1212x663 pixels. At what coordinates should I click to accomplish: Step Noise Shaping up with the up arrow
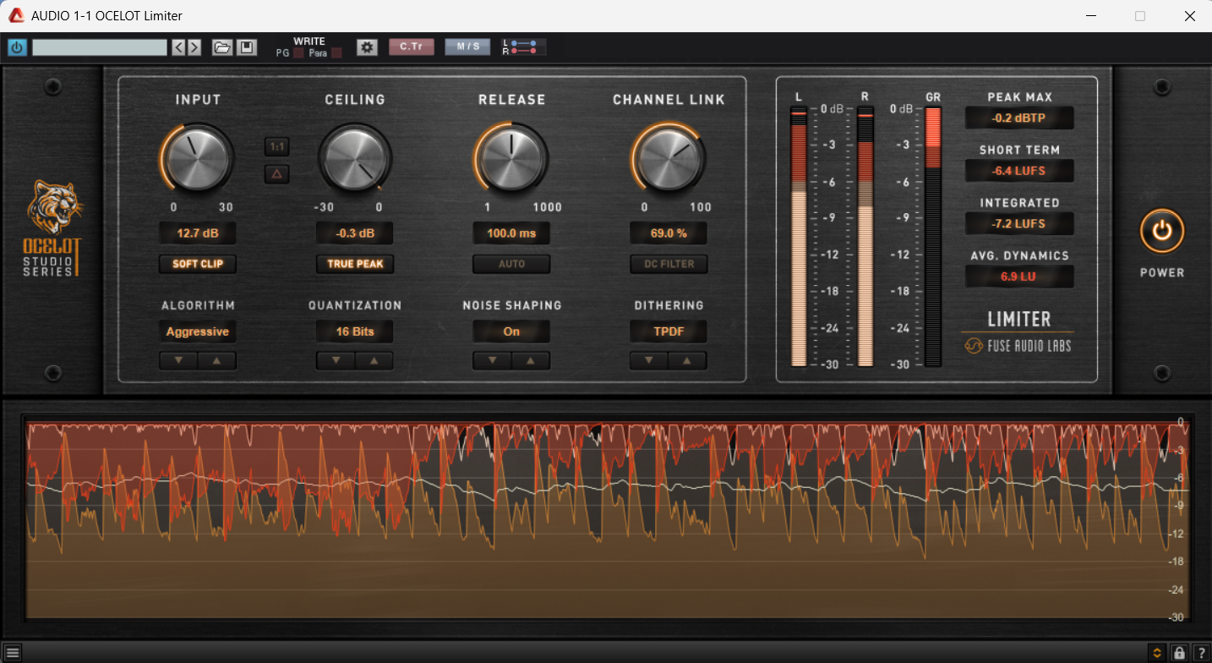tap(531, 360)
